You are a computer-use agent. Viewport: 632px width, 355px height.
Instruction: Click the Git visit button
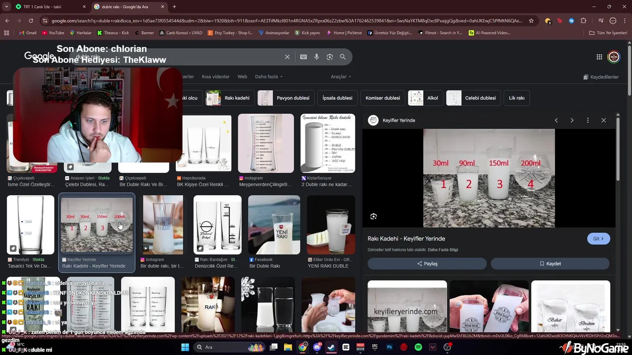click(x=598, y=239)
